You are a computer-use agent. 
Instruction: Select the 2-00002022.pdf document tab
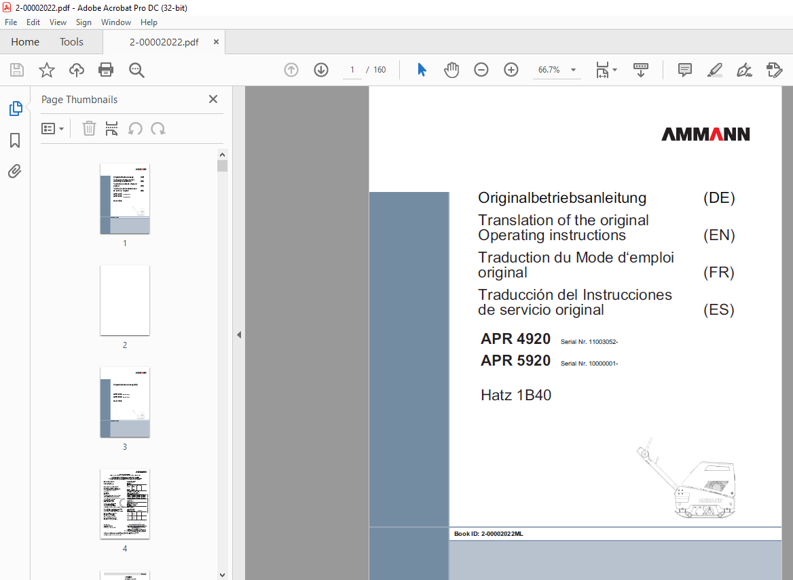click(164, 43)
